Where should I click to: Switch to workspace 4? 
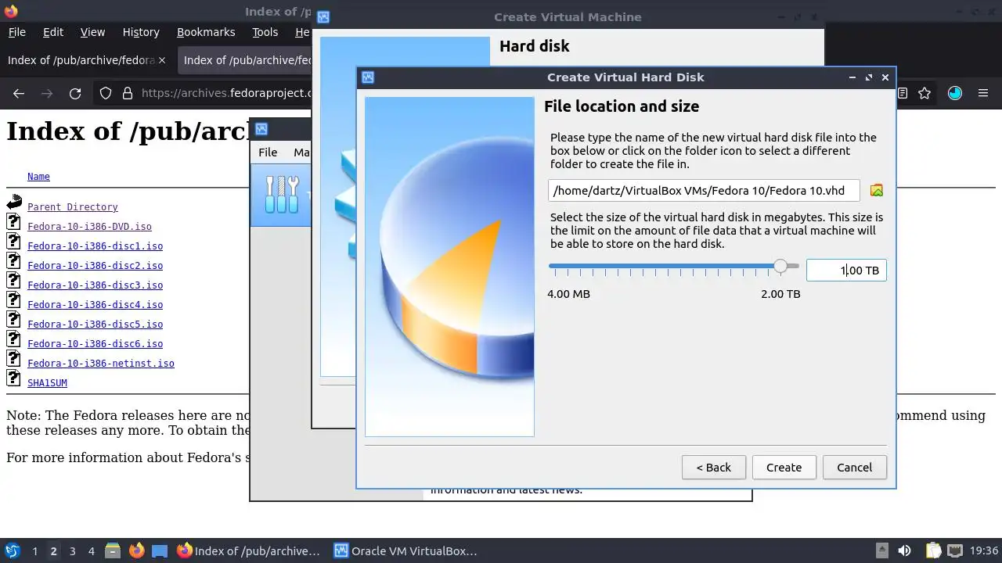tap(91, 551)
